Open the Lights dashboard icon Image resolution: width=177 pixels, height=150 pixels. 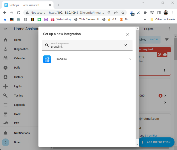click(x=5, y=86)
